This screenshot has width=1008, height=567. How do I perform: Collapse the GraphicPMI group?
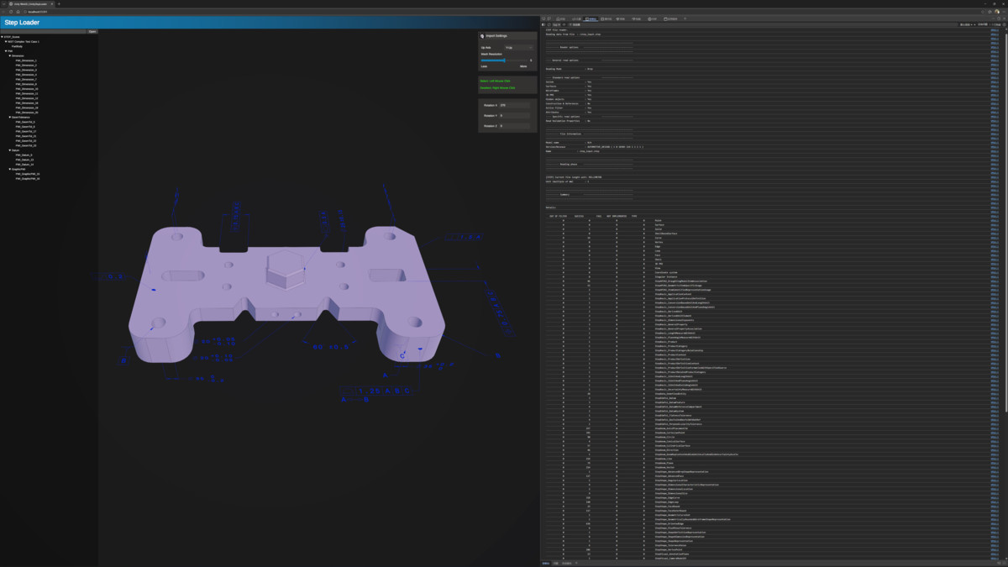tap(10, 169)
